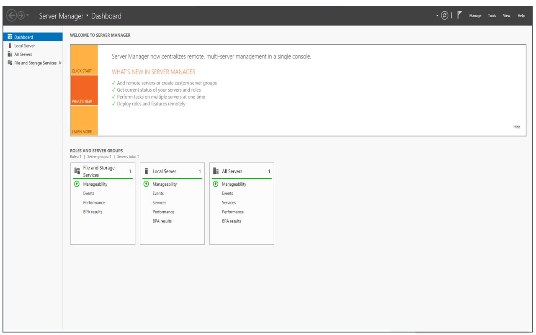536x335 pixels.
Task: Click server count 1 on Local Server tile
Action: pos(200,171)
